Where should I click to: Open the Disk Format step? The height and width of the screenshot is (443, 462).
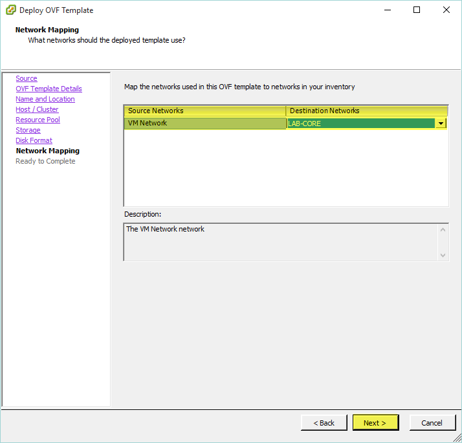[34, 140]
